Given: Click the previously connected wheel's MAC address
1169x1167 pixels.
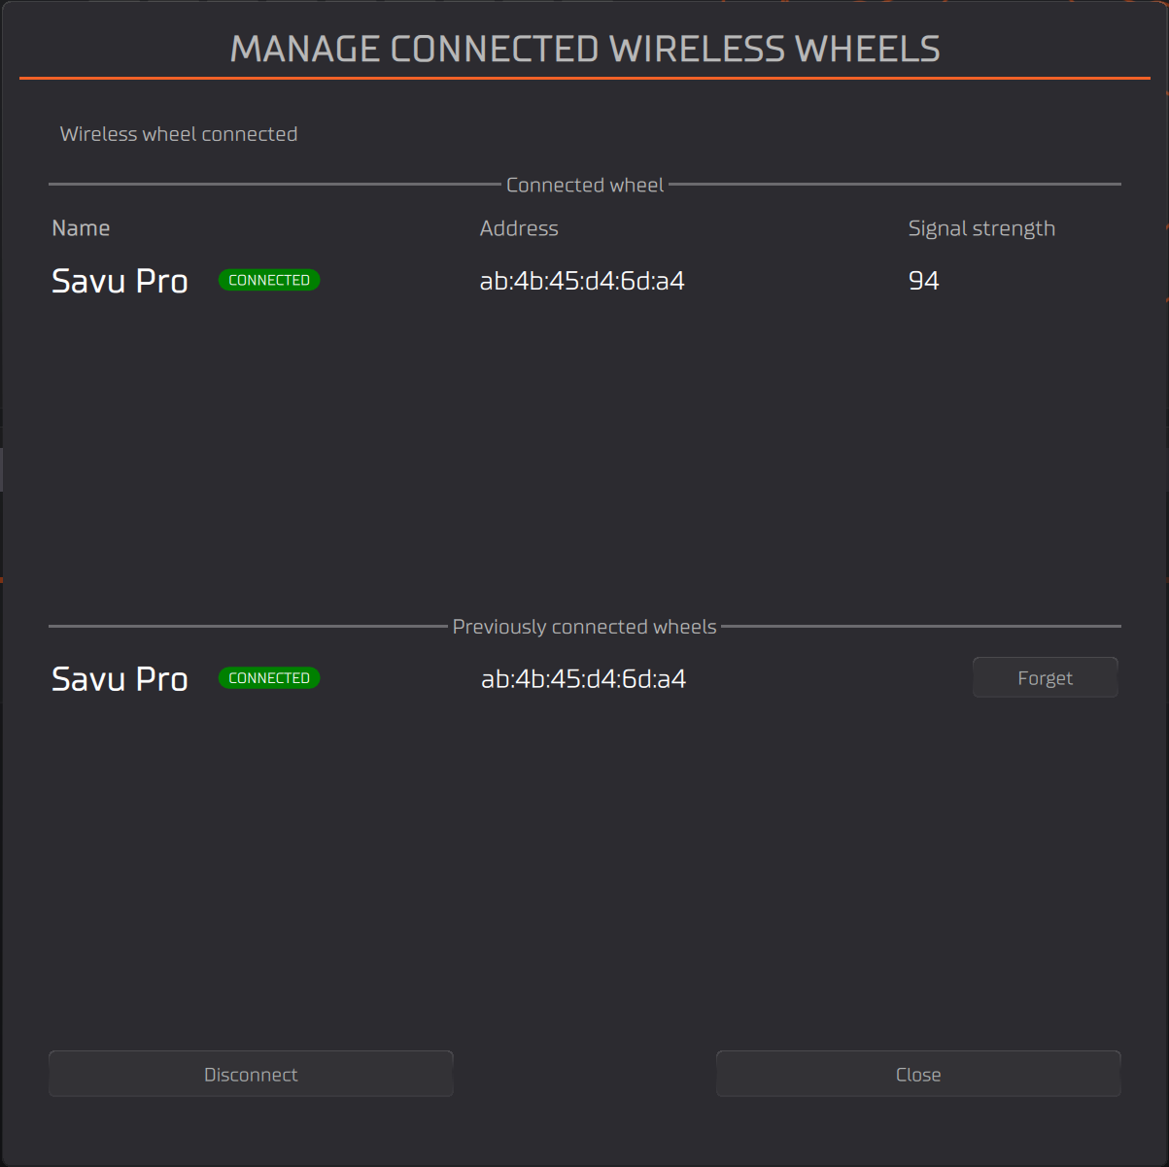Looking at the screenshot, I should pos(583,679).
